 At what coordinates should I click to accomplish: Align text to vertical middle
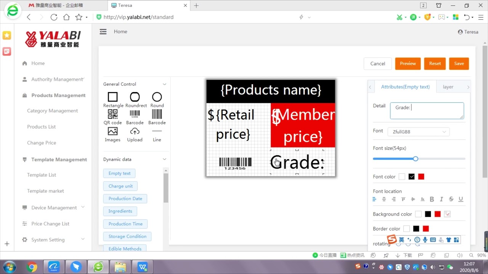tap(413, 199)
